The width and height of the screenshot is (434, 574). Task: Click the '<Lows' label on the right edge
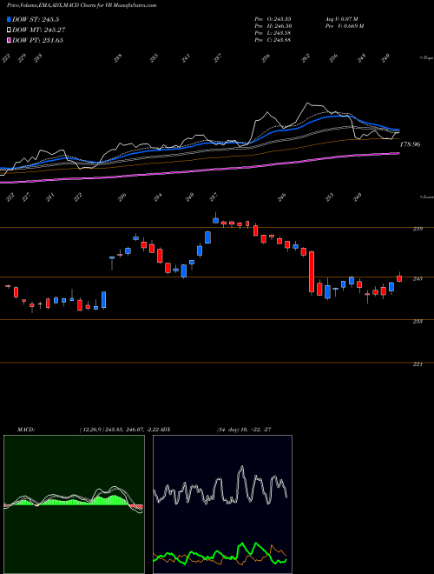(x=426, y=197)
